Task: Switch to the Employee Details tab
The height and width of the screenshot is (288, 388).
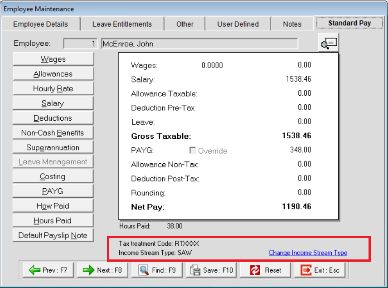Action: tap(40, 24)
